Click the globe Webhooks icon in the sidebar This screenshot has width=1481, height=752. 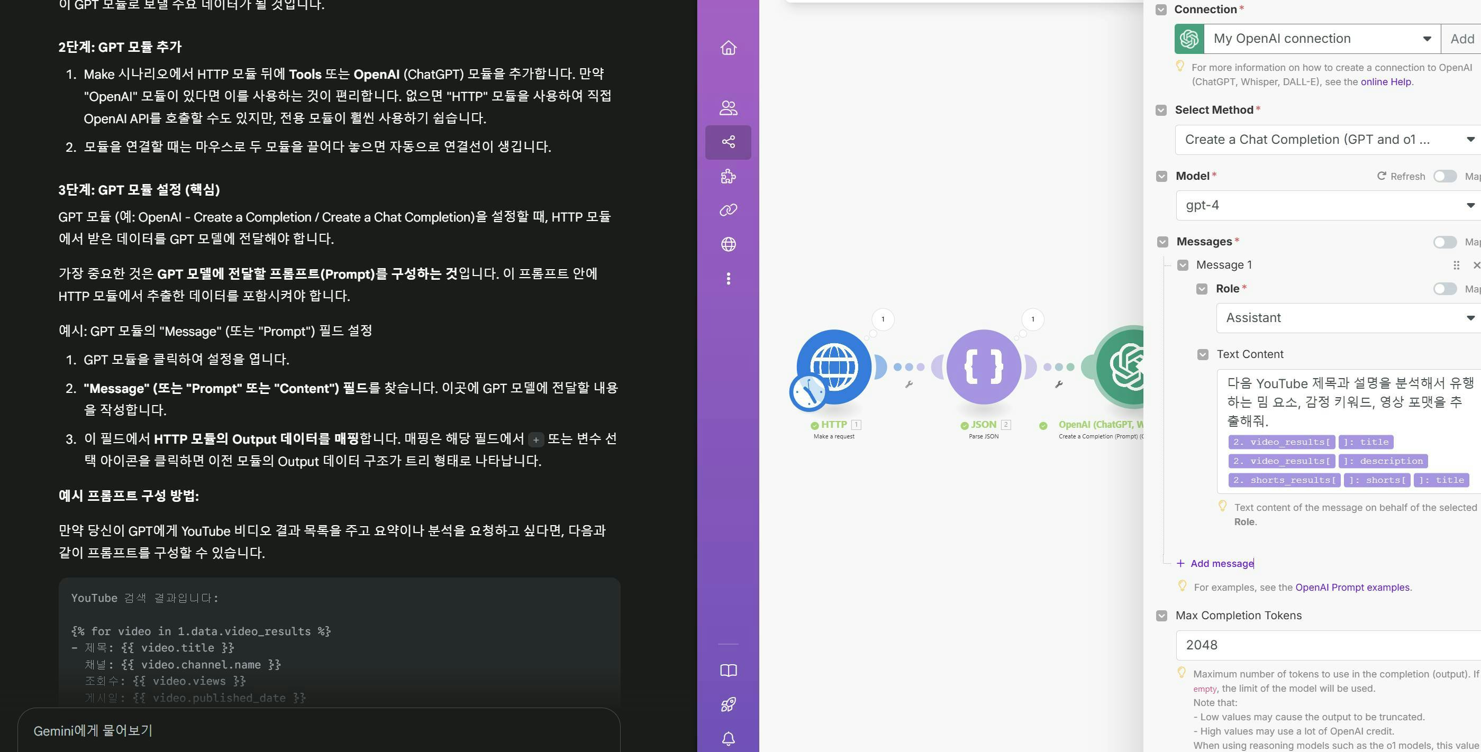728,245
